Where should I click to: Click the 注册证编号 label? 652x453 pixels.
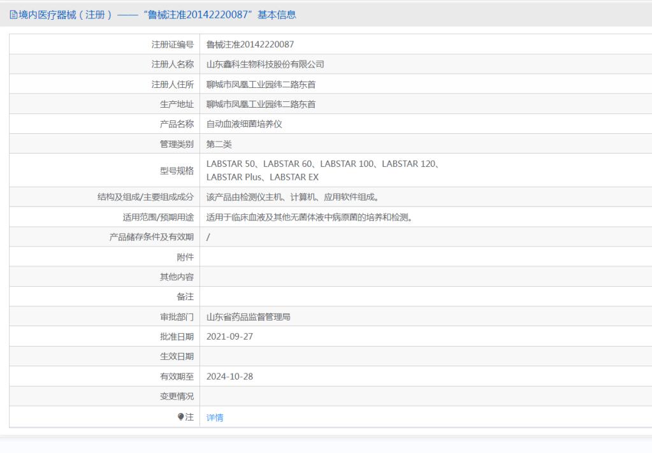pyautogui.click(x=173, y=45)
